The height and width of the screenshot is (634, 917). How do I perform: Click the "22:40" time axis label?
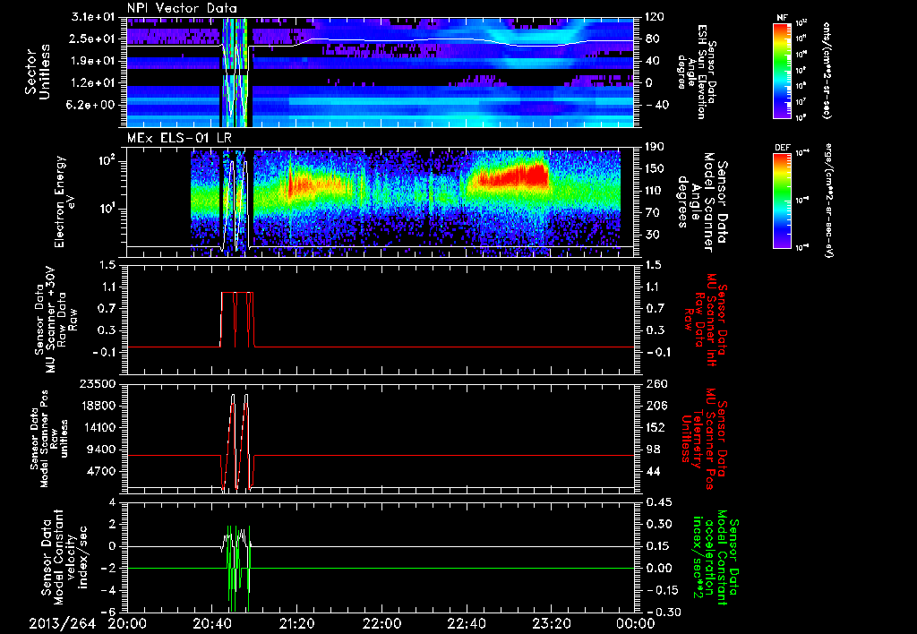click(466, 624)
